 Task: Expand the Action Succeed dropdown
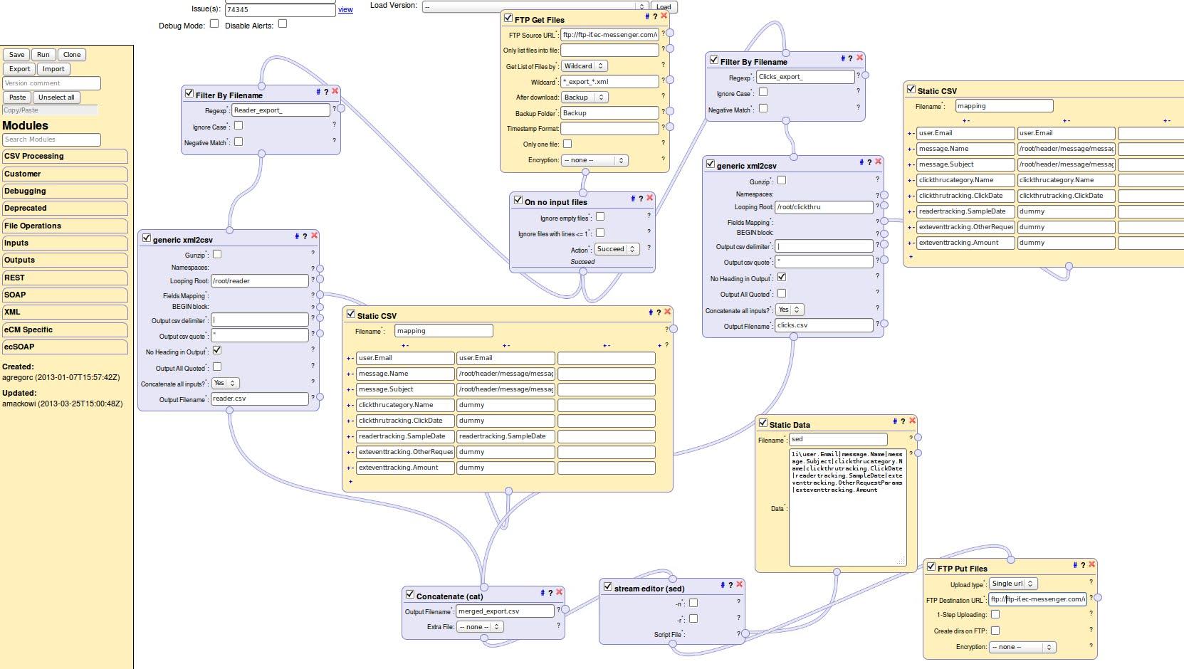point(617,249)
